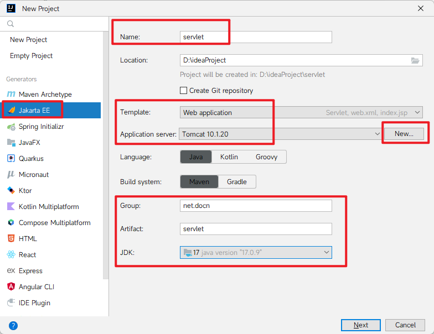
Task: Select New Project in sidebar
Action: pyautogui.click(x=29, y=40)
